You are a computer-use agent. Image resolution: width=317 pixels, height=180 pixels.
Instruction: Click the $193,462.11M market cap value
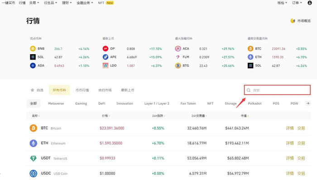pos(237,143)
